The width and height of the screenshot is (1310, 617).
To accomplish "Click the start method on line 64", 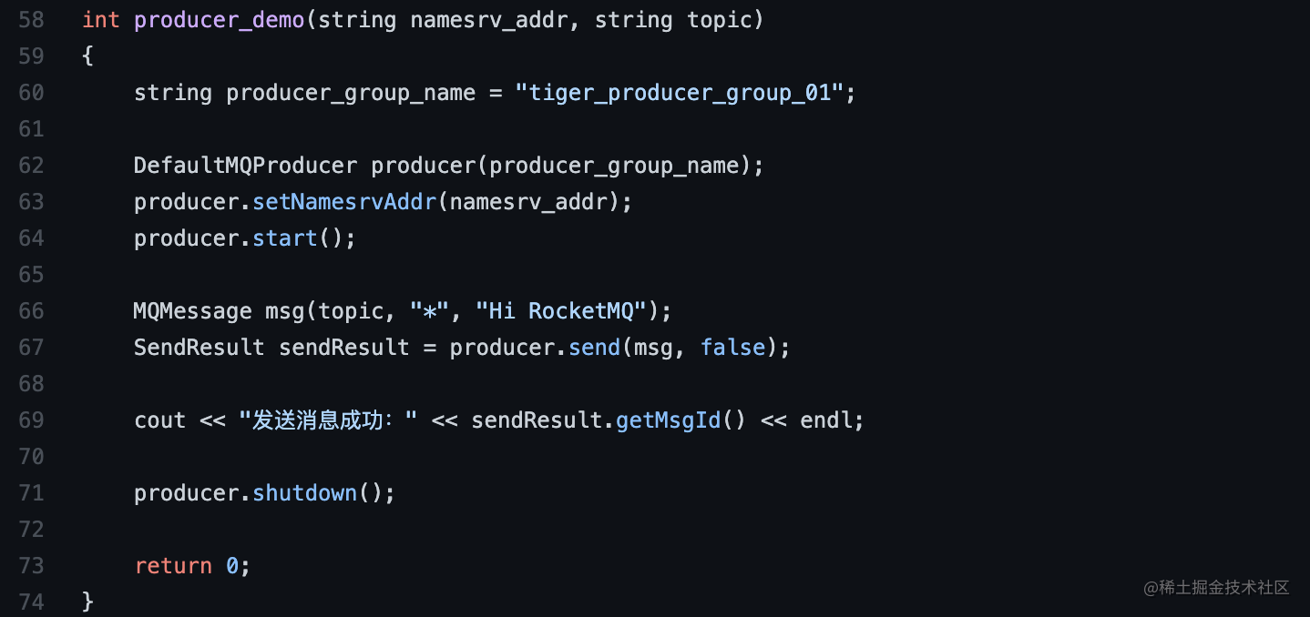I will pos(285,238).
